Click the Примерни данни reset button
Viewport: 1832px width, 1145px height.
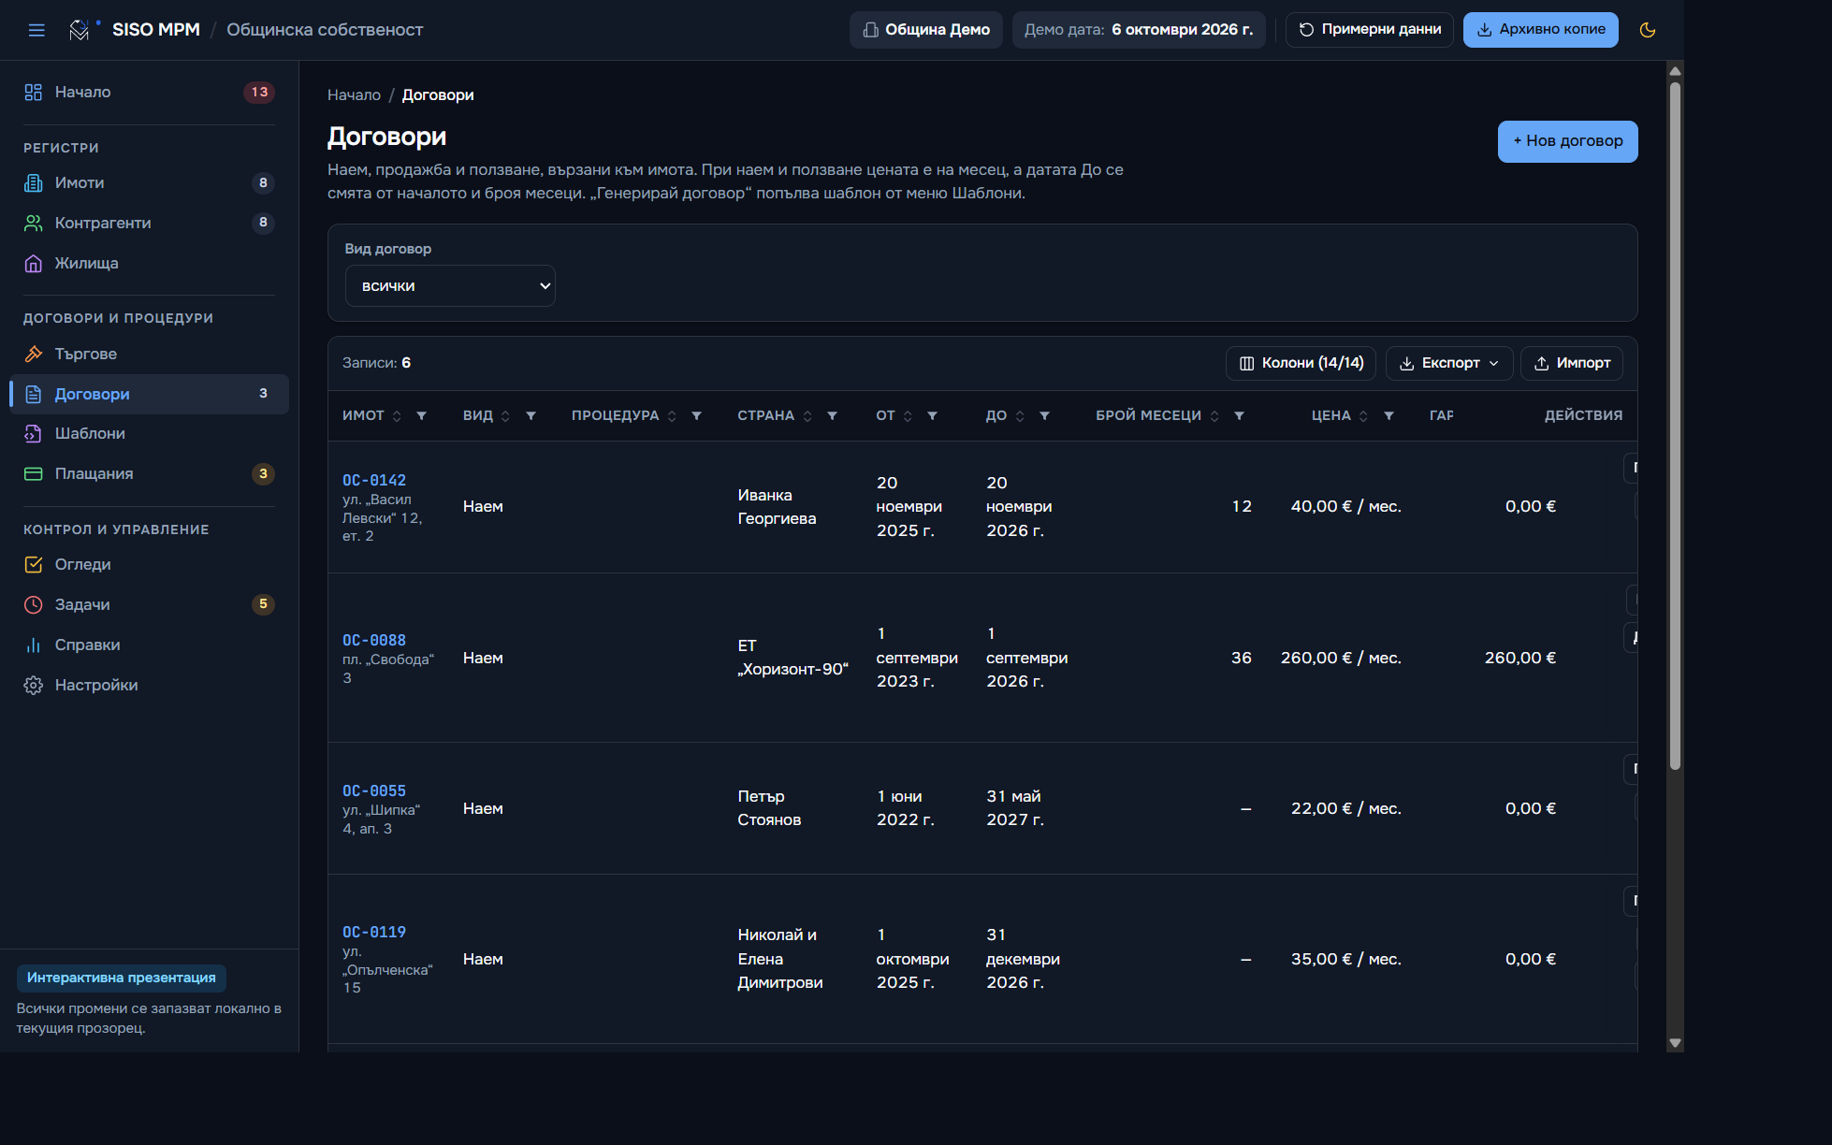pos(1369,30)
